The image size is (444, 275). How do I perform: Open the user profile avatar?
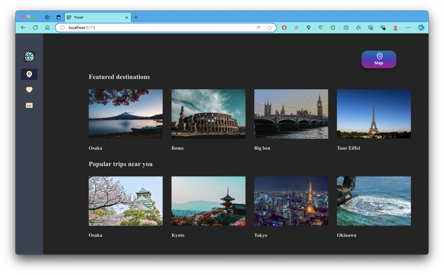tap(395, 27)
